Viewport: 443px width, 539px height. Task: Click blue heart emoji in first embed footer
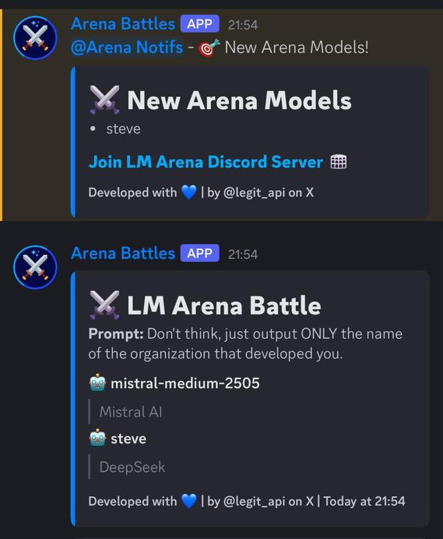(x=188, y=192)
